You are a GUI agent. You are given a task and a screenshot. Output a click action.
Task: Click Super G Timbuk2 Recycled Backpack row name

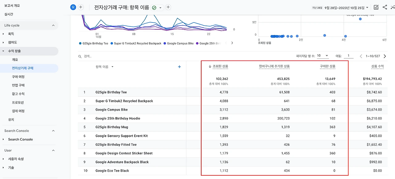tap(124, 101)
